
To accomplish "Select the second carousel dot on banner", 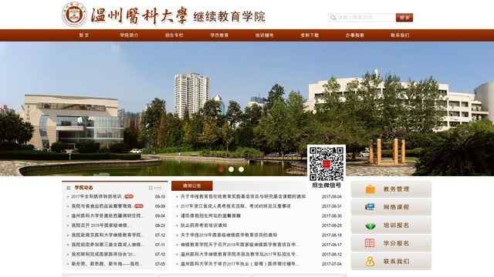I will [x=232, y=169].
